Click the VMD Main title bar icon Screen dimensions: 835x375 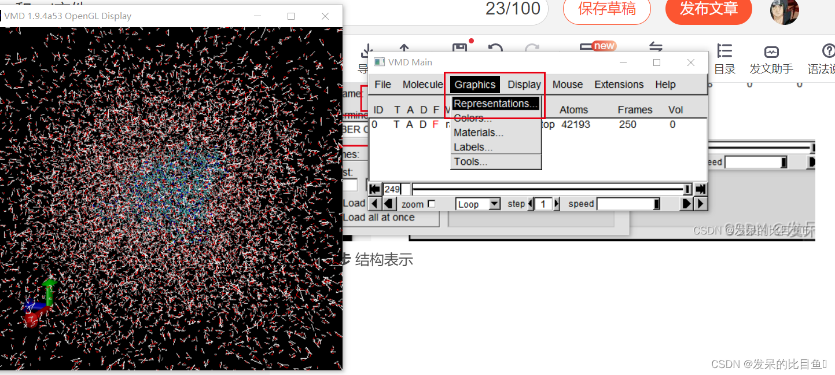379,62
